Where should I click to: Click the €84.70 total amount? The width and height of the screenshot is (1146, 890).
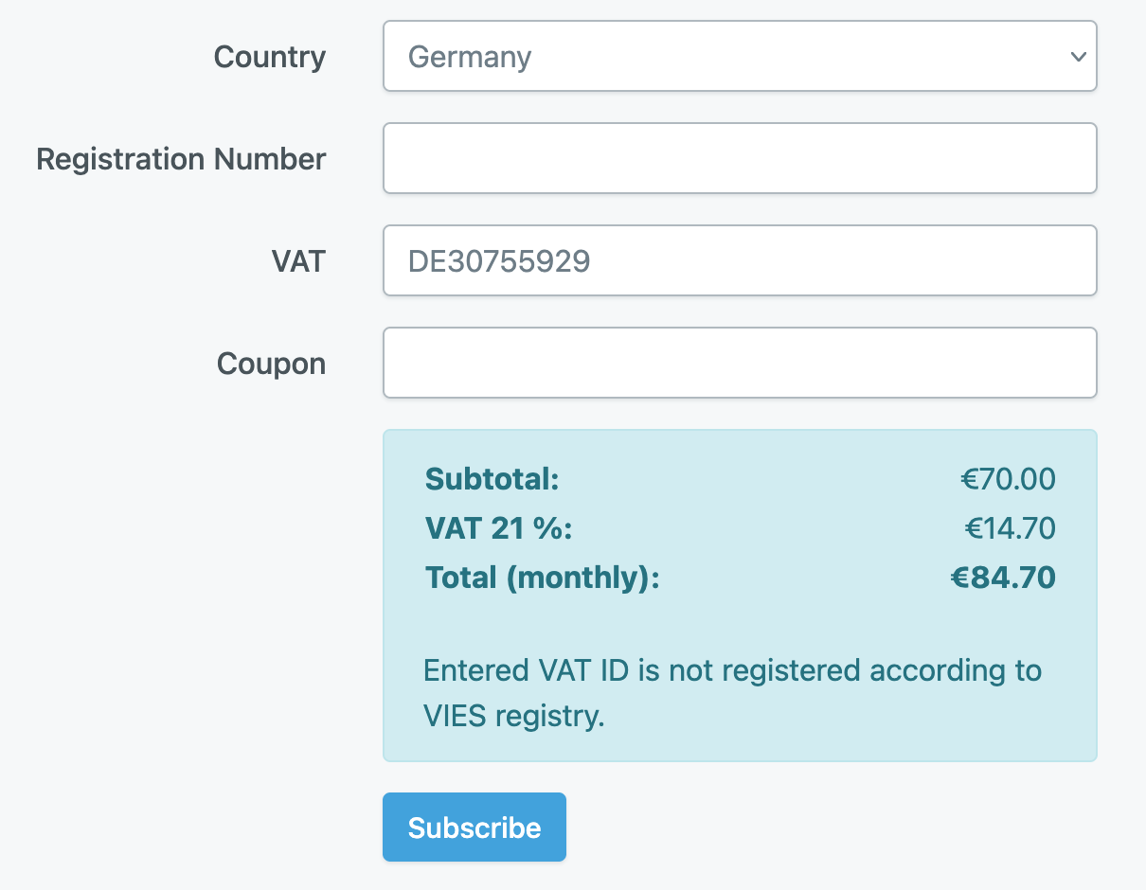tap(1003, 578)
